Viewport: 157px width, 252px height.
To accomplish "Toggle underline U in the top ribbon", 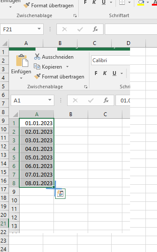I will [x=104, y=2].
